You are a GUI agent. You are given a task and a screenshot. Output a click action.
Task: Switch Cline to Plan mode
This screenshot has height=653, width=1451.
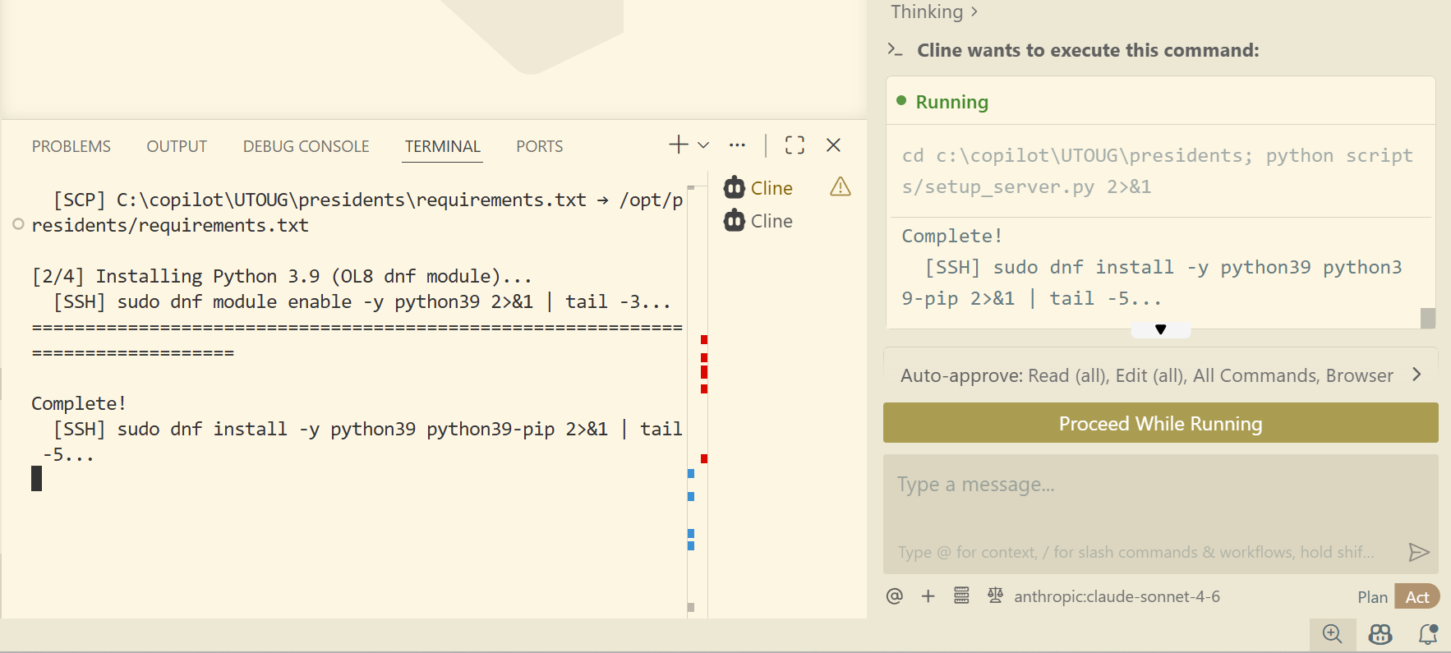(x=1372, y=597)
